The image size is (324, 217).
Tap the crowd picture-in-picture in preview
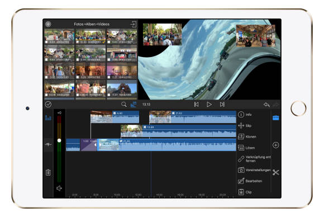[162, 34]
